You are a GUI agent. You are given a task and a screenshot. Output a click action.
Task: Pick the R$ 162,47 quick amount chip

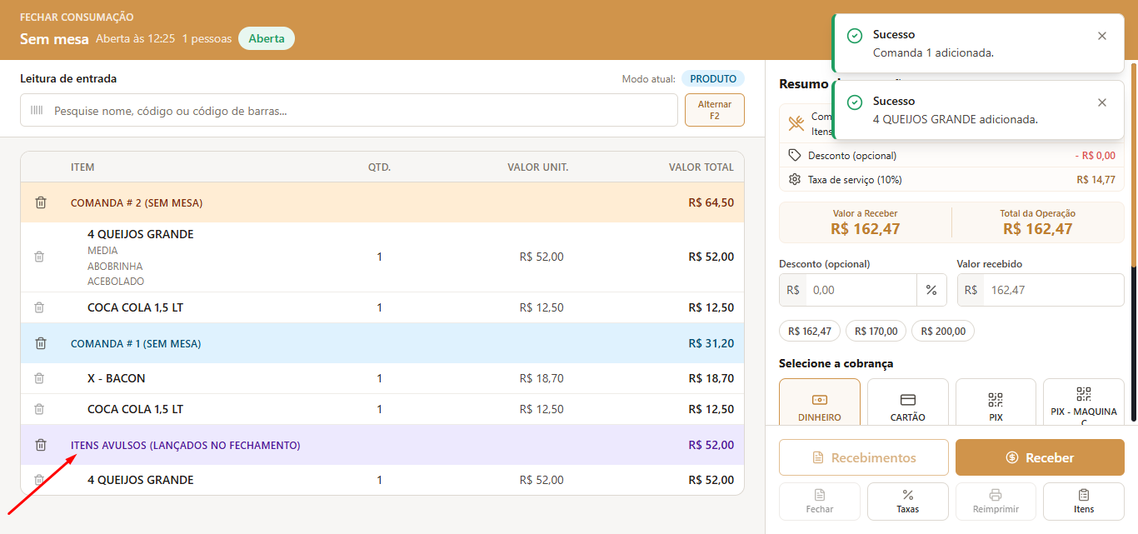pyautogui.click(x=810, y=331)
